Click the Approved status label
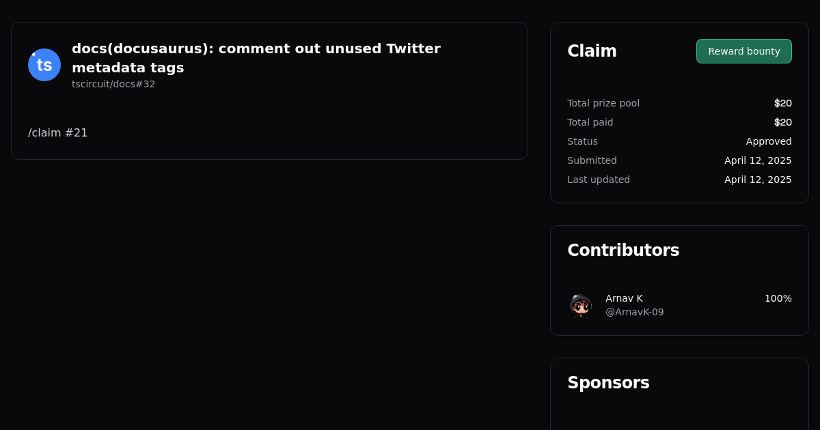Image resolution: width=820 pixels, height=430 pixels. tap(769, 141)
